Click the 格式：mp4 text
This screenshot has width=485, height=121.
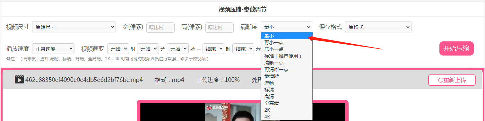click(x=169, y=80)
